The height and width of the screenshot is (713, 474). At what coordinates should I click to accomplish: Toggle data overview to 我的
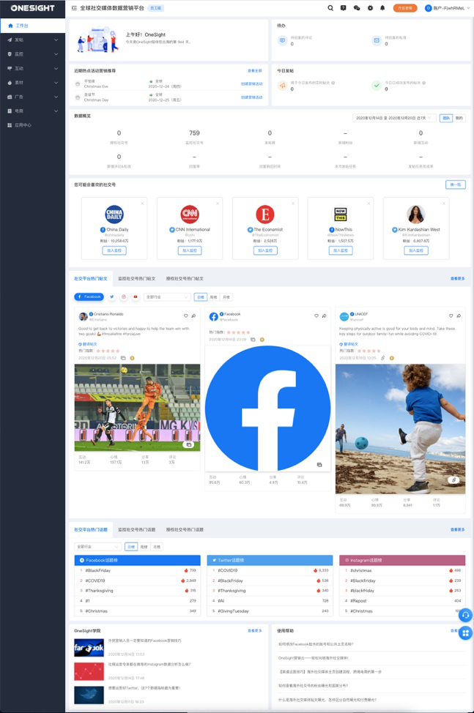[459, 118]
